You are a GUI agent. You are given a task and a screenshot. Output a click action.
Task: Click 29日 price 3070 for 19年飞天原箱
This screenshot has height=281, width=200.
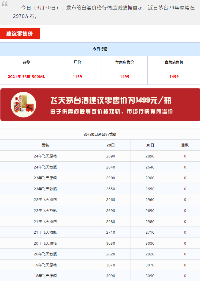click(111, 265)
